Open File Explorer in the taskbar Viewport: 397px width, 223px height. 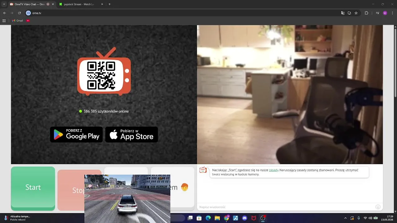[x=217, y=218]
